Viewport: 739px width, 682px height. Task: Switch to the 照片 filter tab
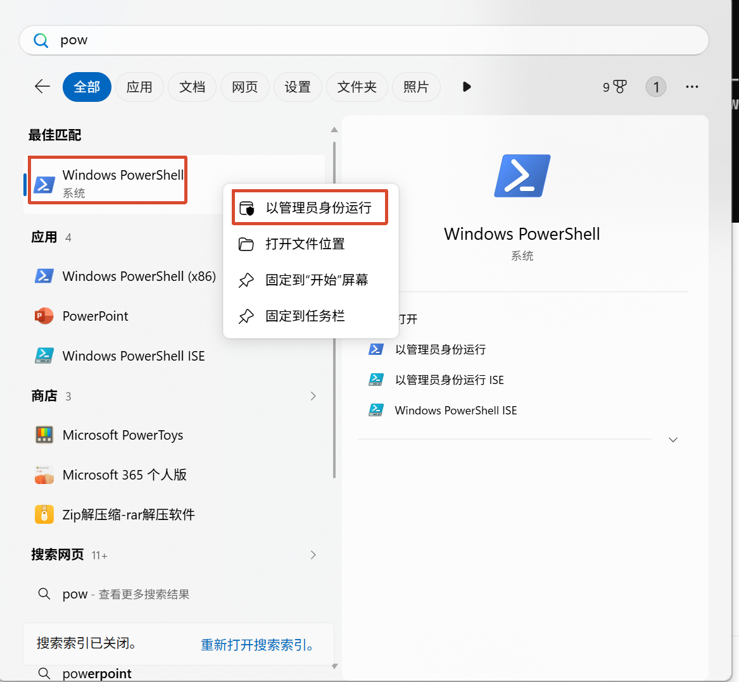416,87
